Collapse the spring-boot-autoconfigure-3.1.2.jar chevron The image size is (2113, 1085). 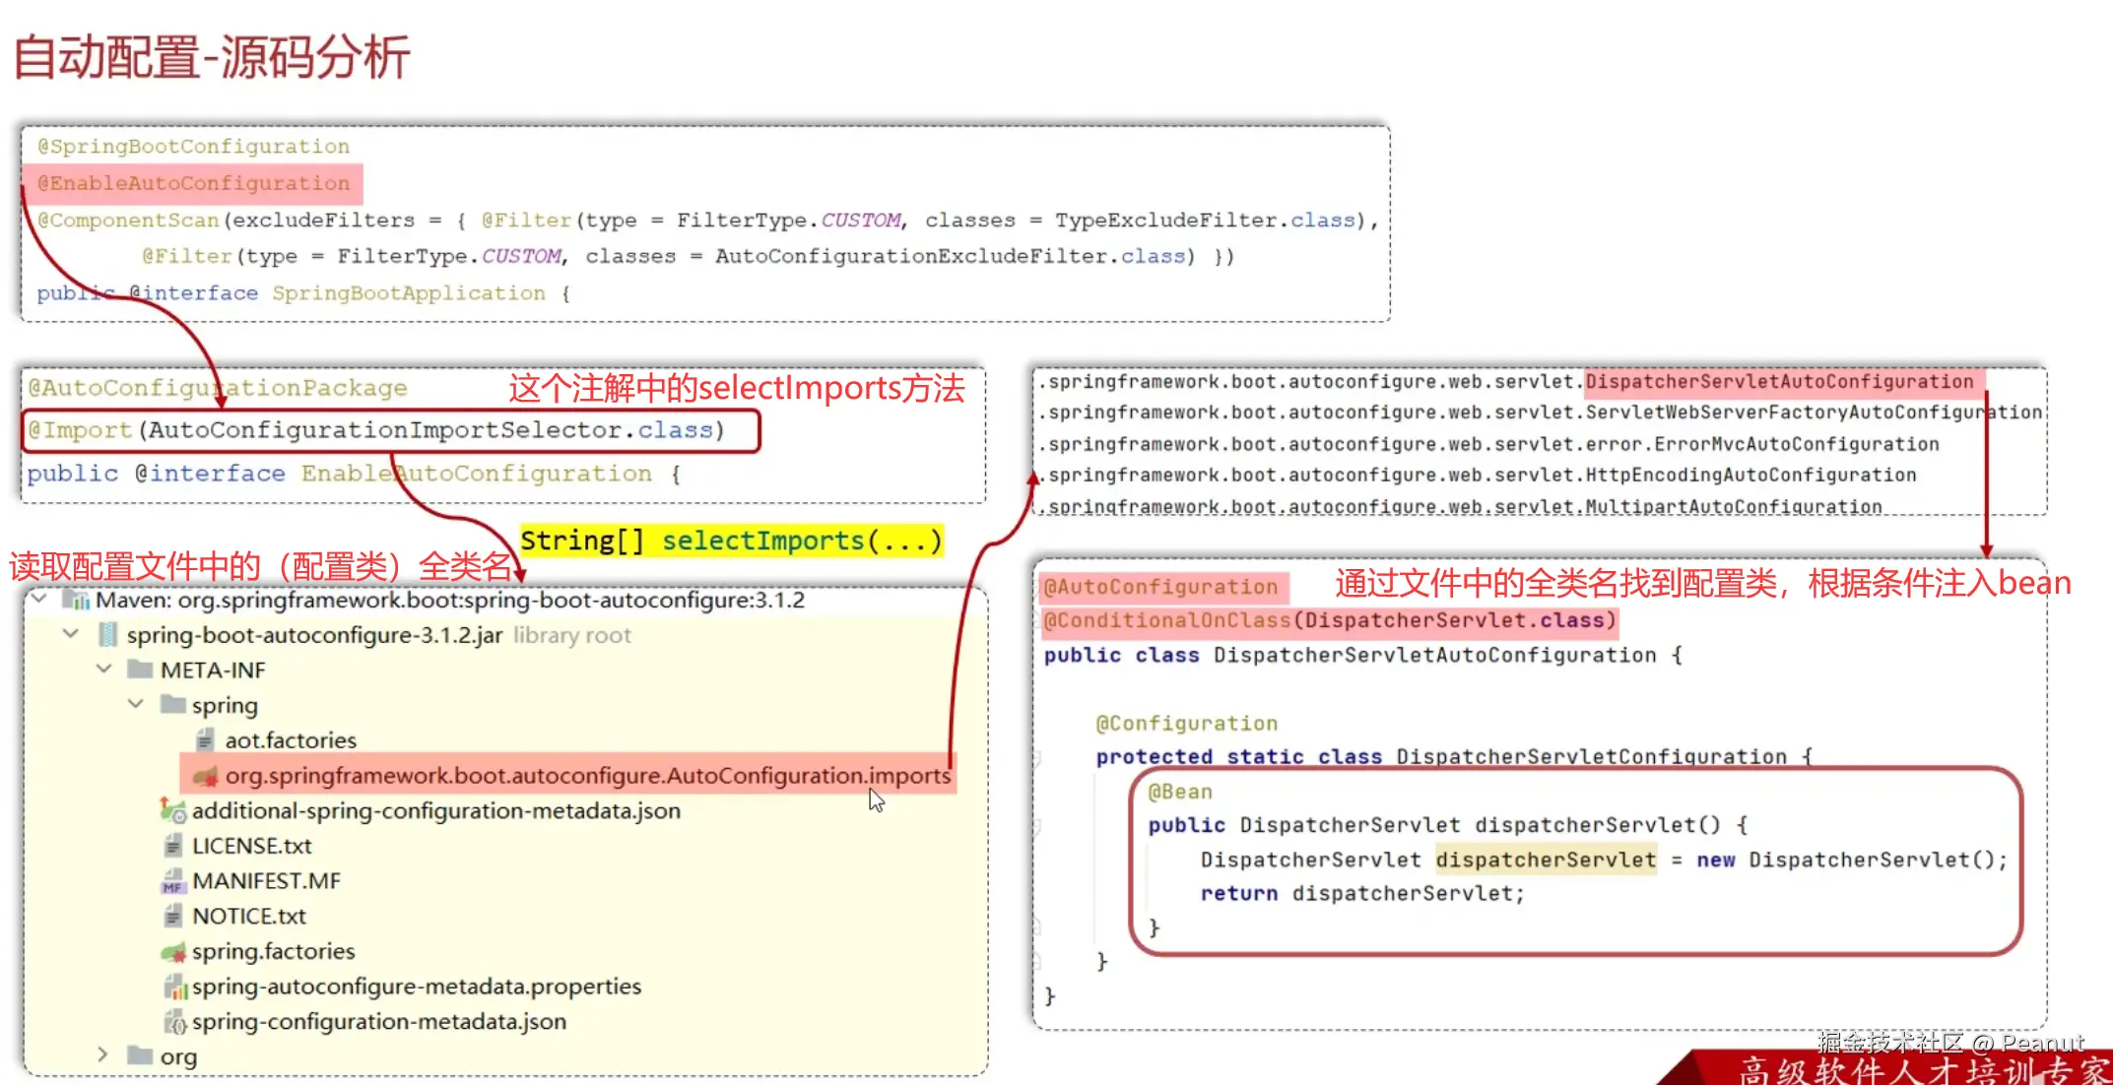71,634
